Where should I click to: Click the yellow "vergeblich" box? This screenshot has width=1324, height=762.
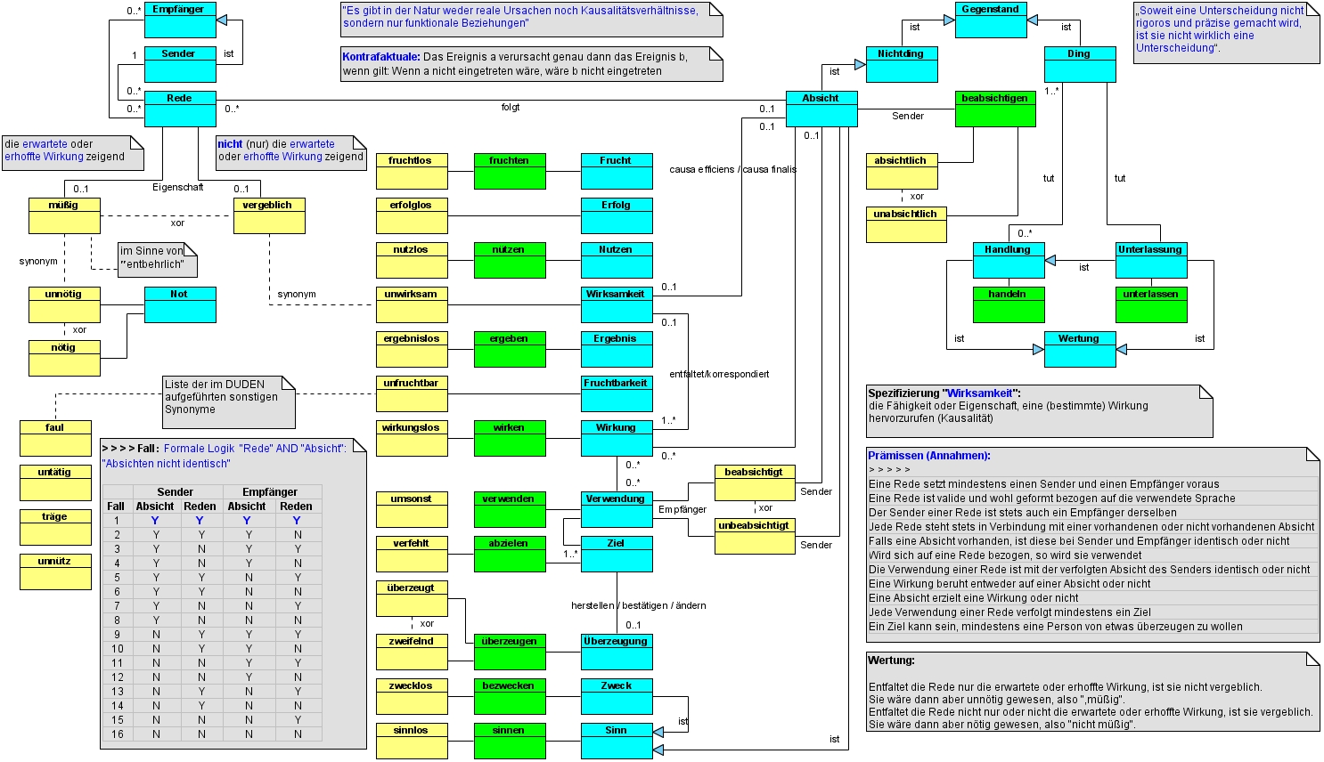pyautogui.click(x=269, y=215)
